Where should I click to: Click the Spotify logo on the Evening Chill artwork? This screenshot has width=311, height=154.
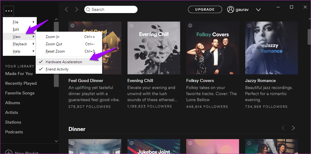point(131,26)
